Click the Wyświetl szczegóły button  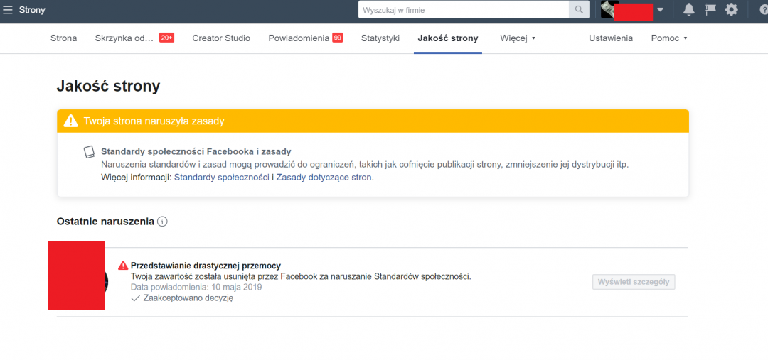(x=634, y=282)
